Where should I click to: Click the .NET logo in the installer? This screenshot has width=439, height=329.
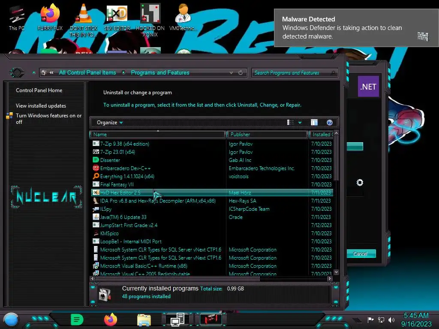click(368, 87)
